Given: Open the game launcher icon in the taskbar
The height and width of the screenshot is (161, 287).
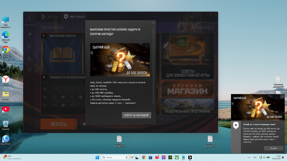Looking at the screenshot, I should click(190, 157).
